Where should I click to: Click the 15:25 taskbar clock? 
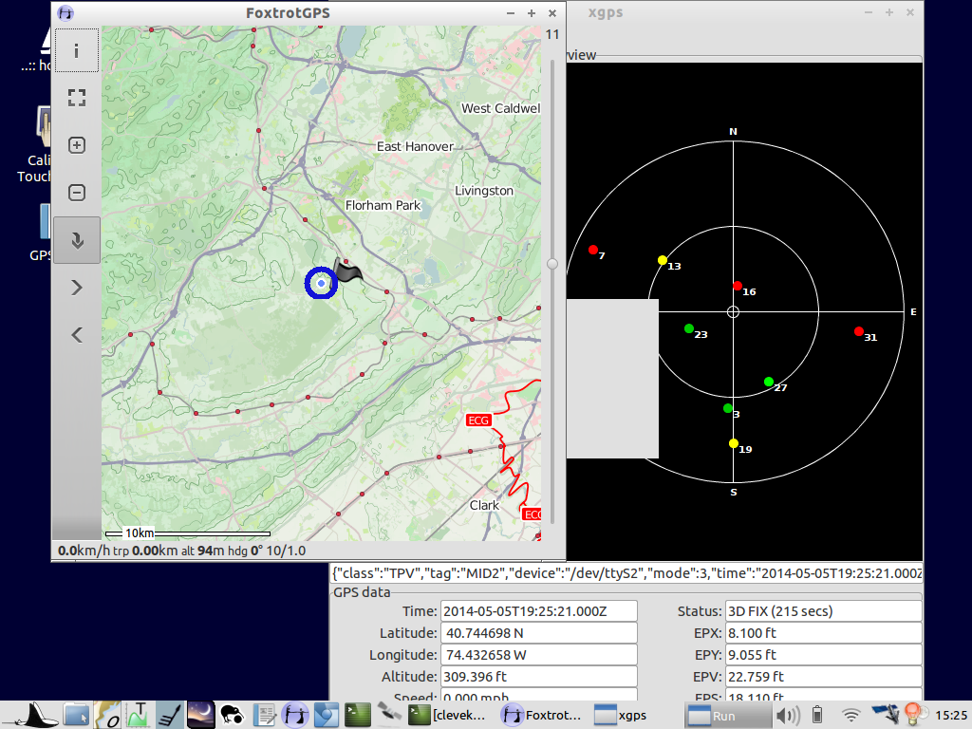[x=951, y=716]
